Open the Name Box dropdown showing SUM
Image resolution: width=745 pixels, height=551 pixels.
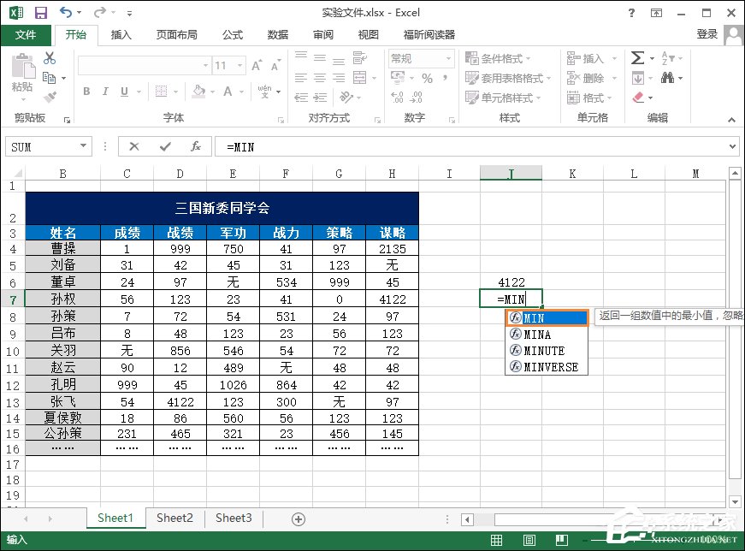click(82, 146)
